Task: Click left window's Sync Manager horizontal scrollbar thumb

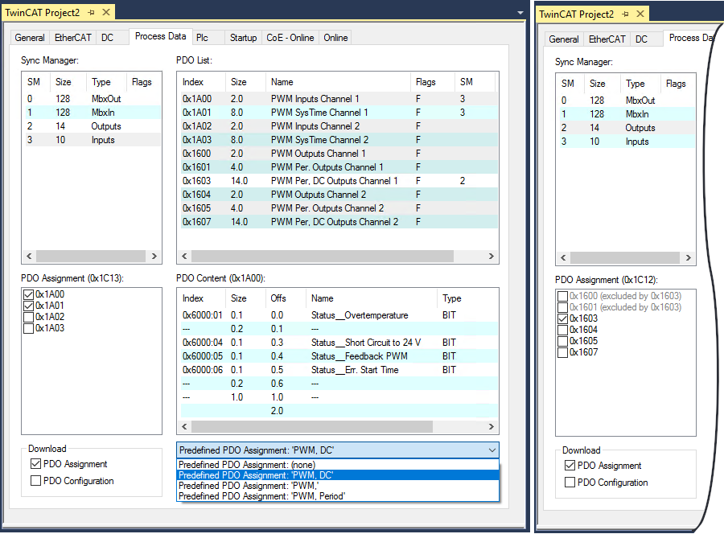Action: (x=91, y=257)
